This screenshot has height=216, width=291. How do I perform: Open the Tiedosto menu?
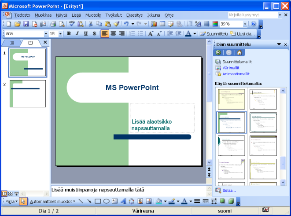(22, 15)
